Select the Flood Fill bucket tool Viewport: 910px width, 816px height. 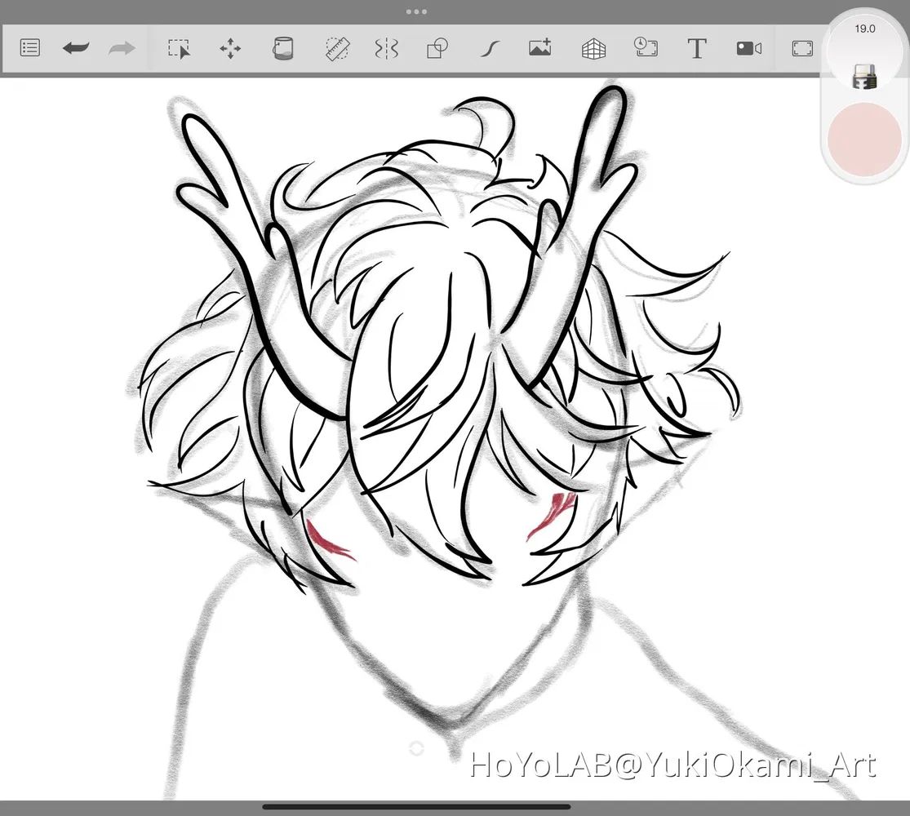point(282,48)
